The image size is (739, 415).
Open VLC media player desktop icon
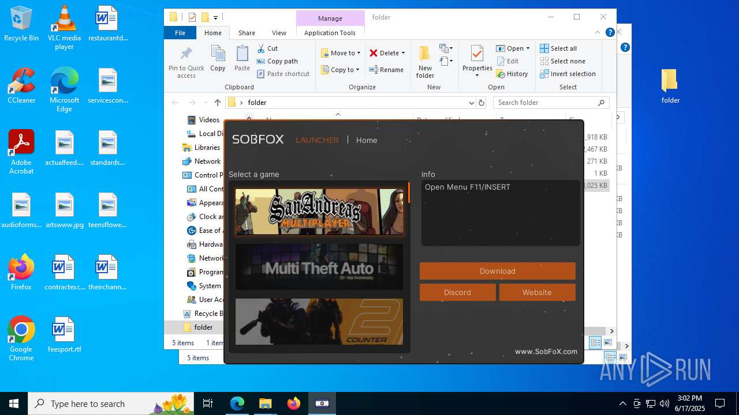coord(64,28)
